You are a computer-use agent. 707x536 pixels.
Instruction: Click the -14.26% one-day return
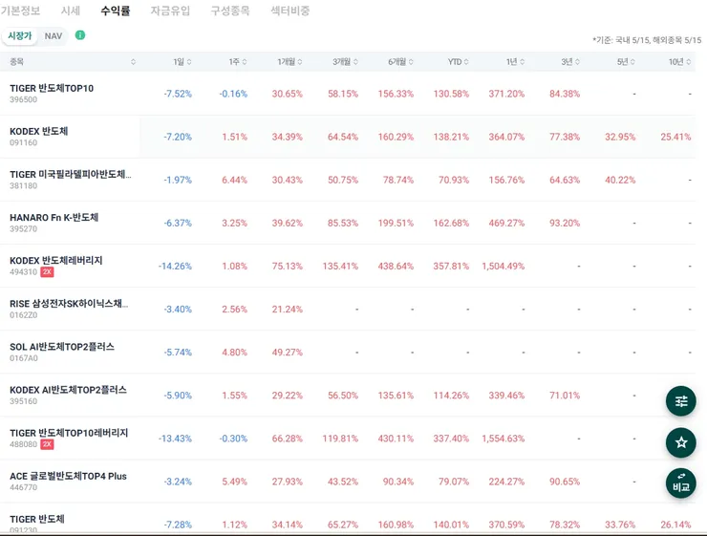click(x=175, y=266)
